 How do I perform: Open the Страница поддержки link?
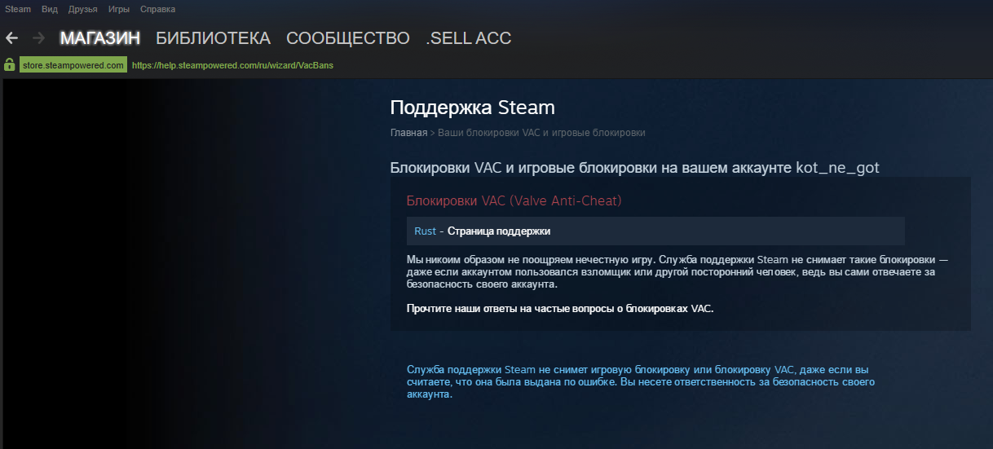pyautogui.click(x=499, y=231)
